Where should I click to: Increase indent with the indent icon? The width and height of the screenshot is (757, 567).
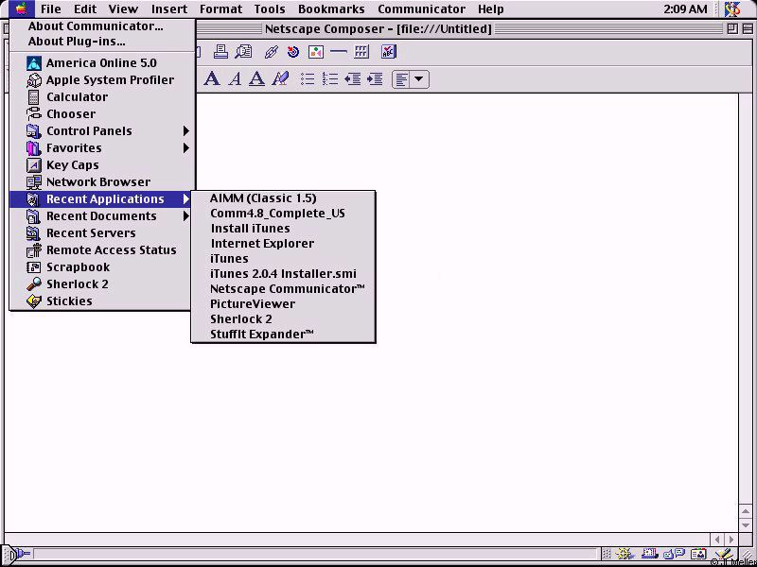[375, 79]
